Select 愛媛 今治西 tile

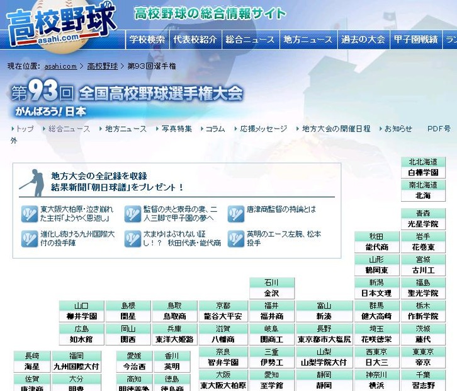click(134, 361)
